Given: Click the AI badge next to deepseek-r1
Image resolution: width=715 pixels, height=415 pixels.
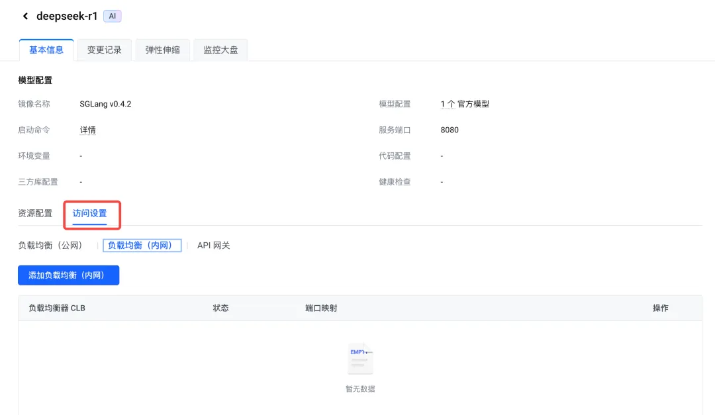Looking at the screenshot, I should point(112,17).
